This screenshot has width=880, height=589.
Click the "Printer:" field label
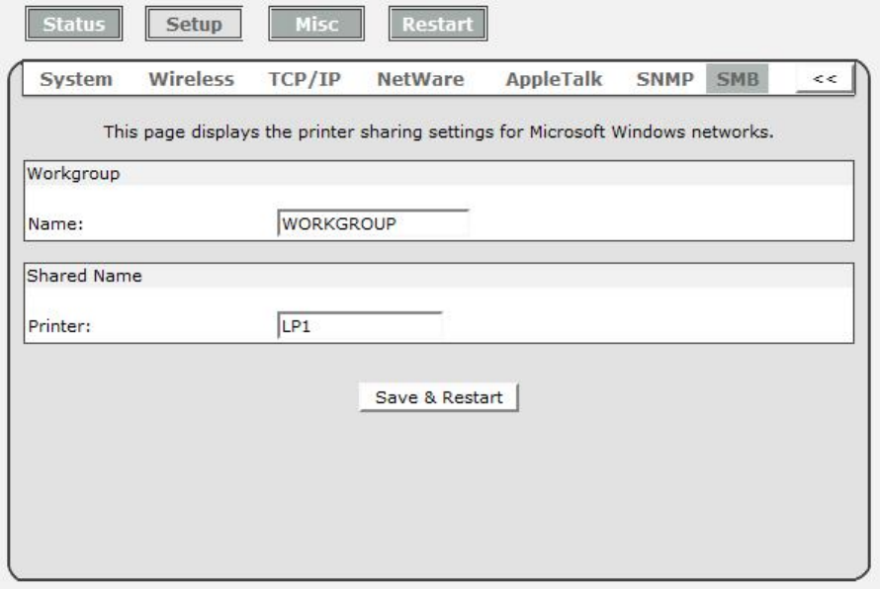tap(57, 327)
